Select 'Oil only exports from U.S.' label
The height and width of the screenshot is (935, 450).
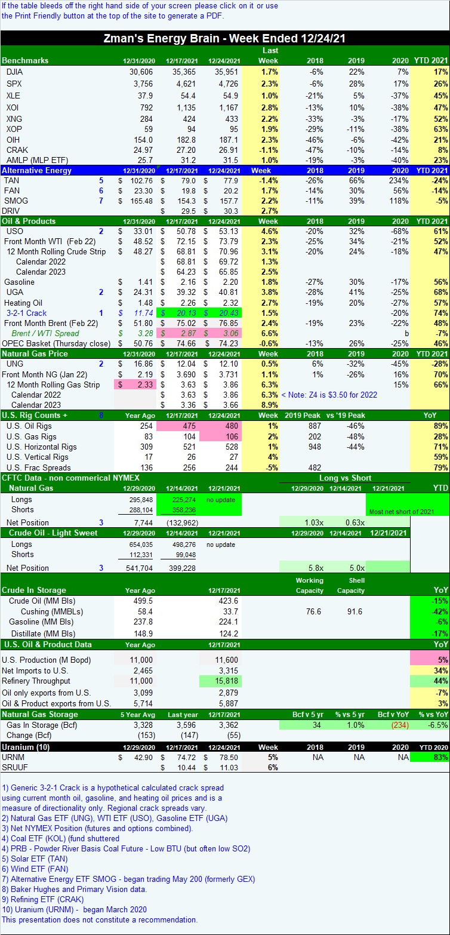(x=47, y=693)
